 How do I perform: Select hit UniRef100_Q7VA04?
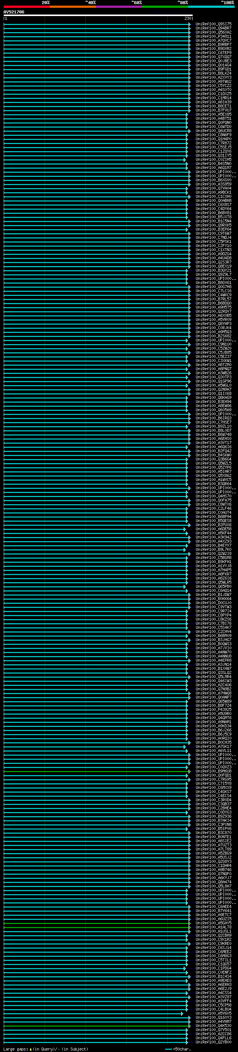[x=213, y=188]
